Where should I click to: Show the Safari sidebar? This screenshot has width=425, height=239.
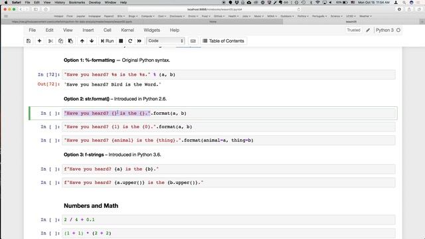[x=36, y=9]
